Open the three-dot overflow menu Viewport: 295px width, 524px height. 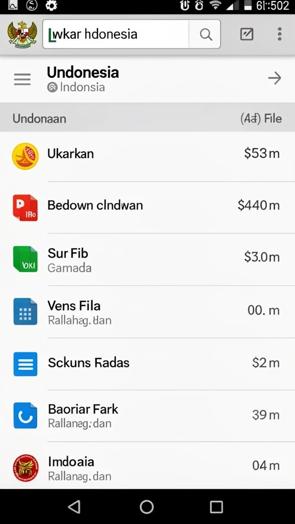[x=279, y=34]
